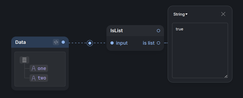The image size is (243, 98).
Task: Click the Data node output port
Action: click(63, 42)
